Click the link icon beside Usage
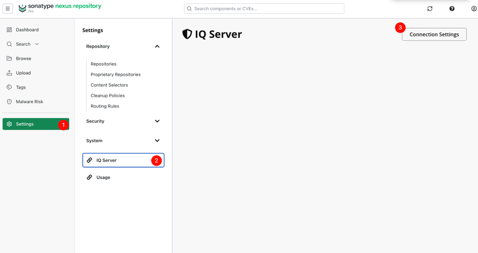The width and height of the screenshot is (478, 253). point(89,177)
